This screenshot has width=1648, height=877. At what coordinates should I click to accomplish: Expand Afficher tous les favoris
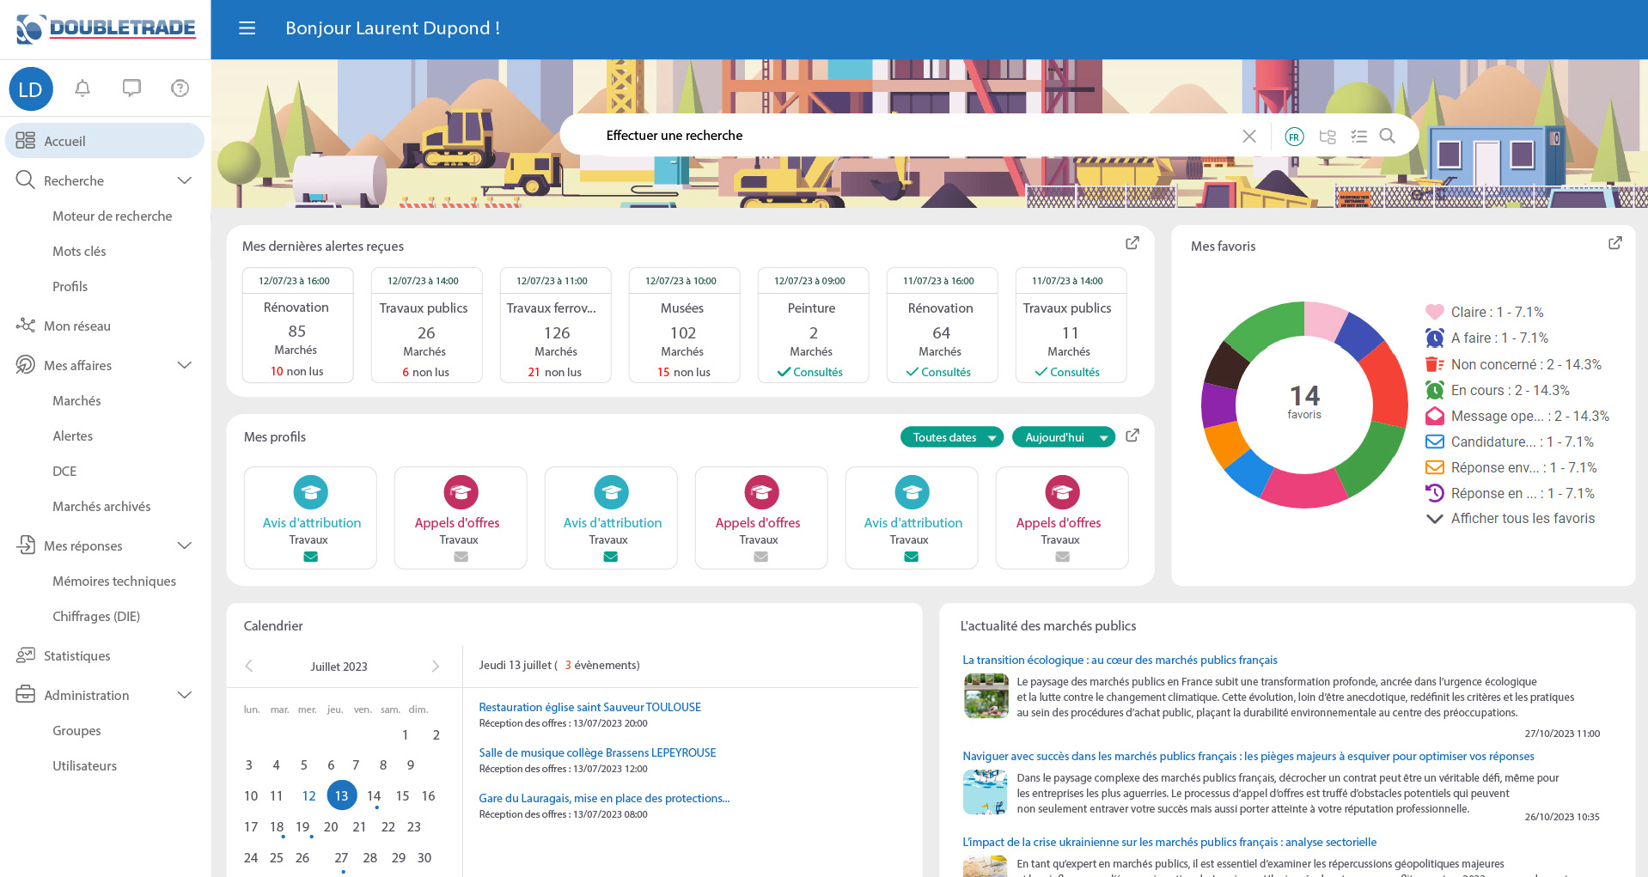pyautogui.click(x=1510, y=518)
